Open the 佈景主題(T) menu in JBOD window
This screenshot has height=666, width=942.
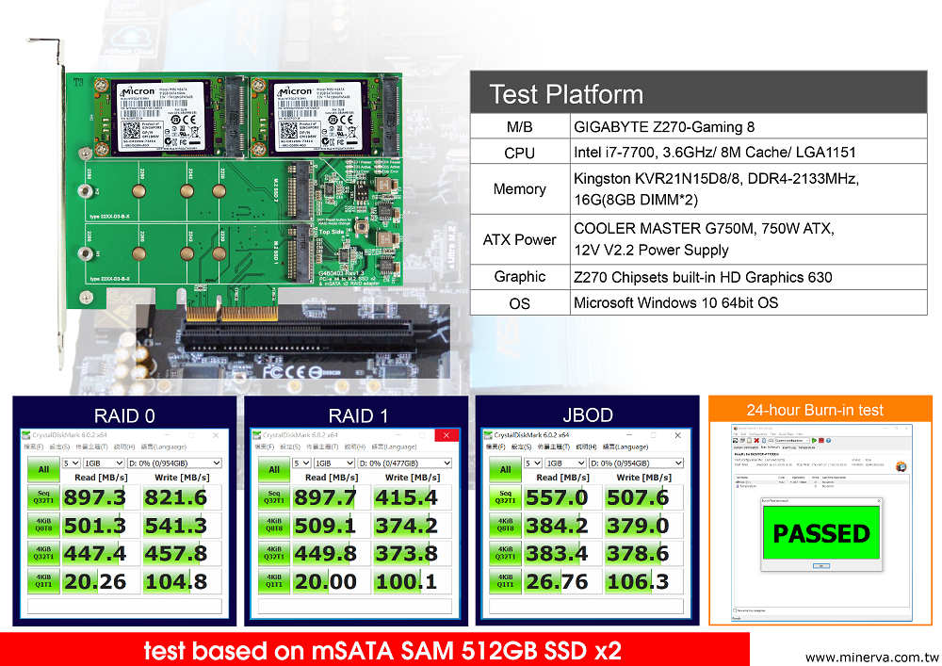553,447
